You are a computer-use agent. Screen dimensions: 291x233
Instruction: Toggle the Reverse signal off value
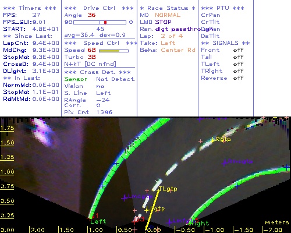(238, 78)
